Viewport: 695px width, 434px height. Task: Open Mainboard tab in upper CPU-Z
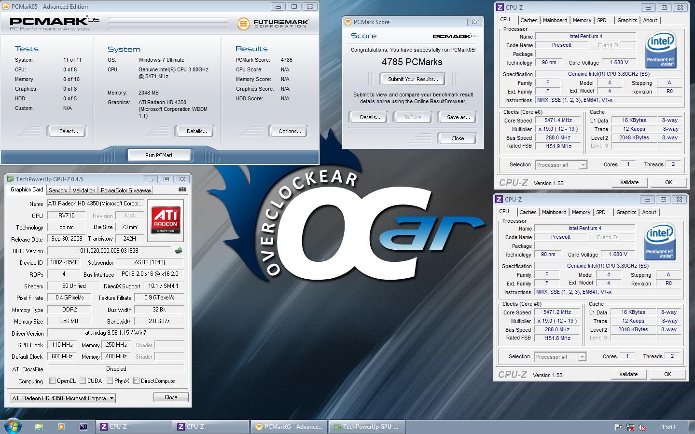coord(555,20)
